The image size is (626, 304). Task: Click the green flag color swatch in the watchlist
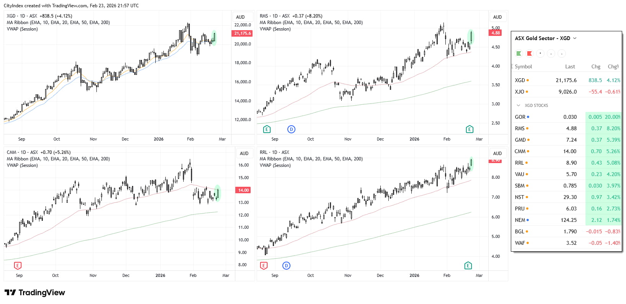click(519, 53)
